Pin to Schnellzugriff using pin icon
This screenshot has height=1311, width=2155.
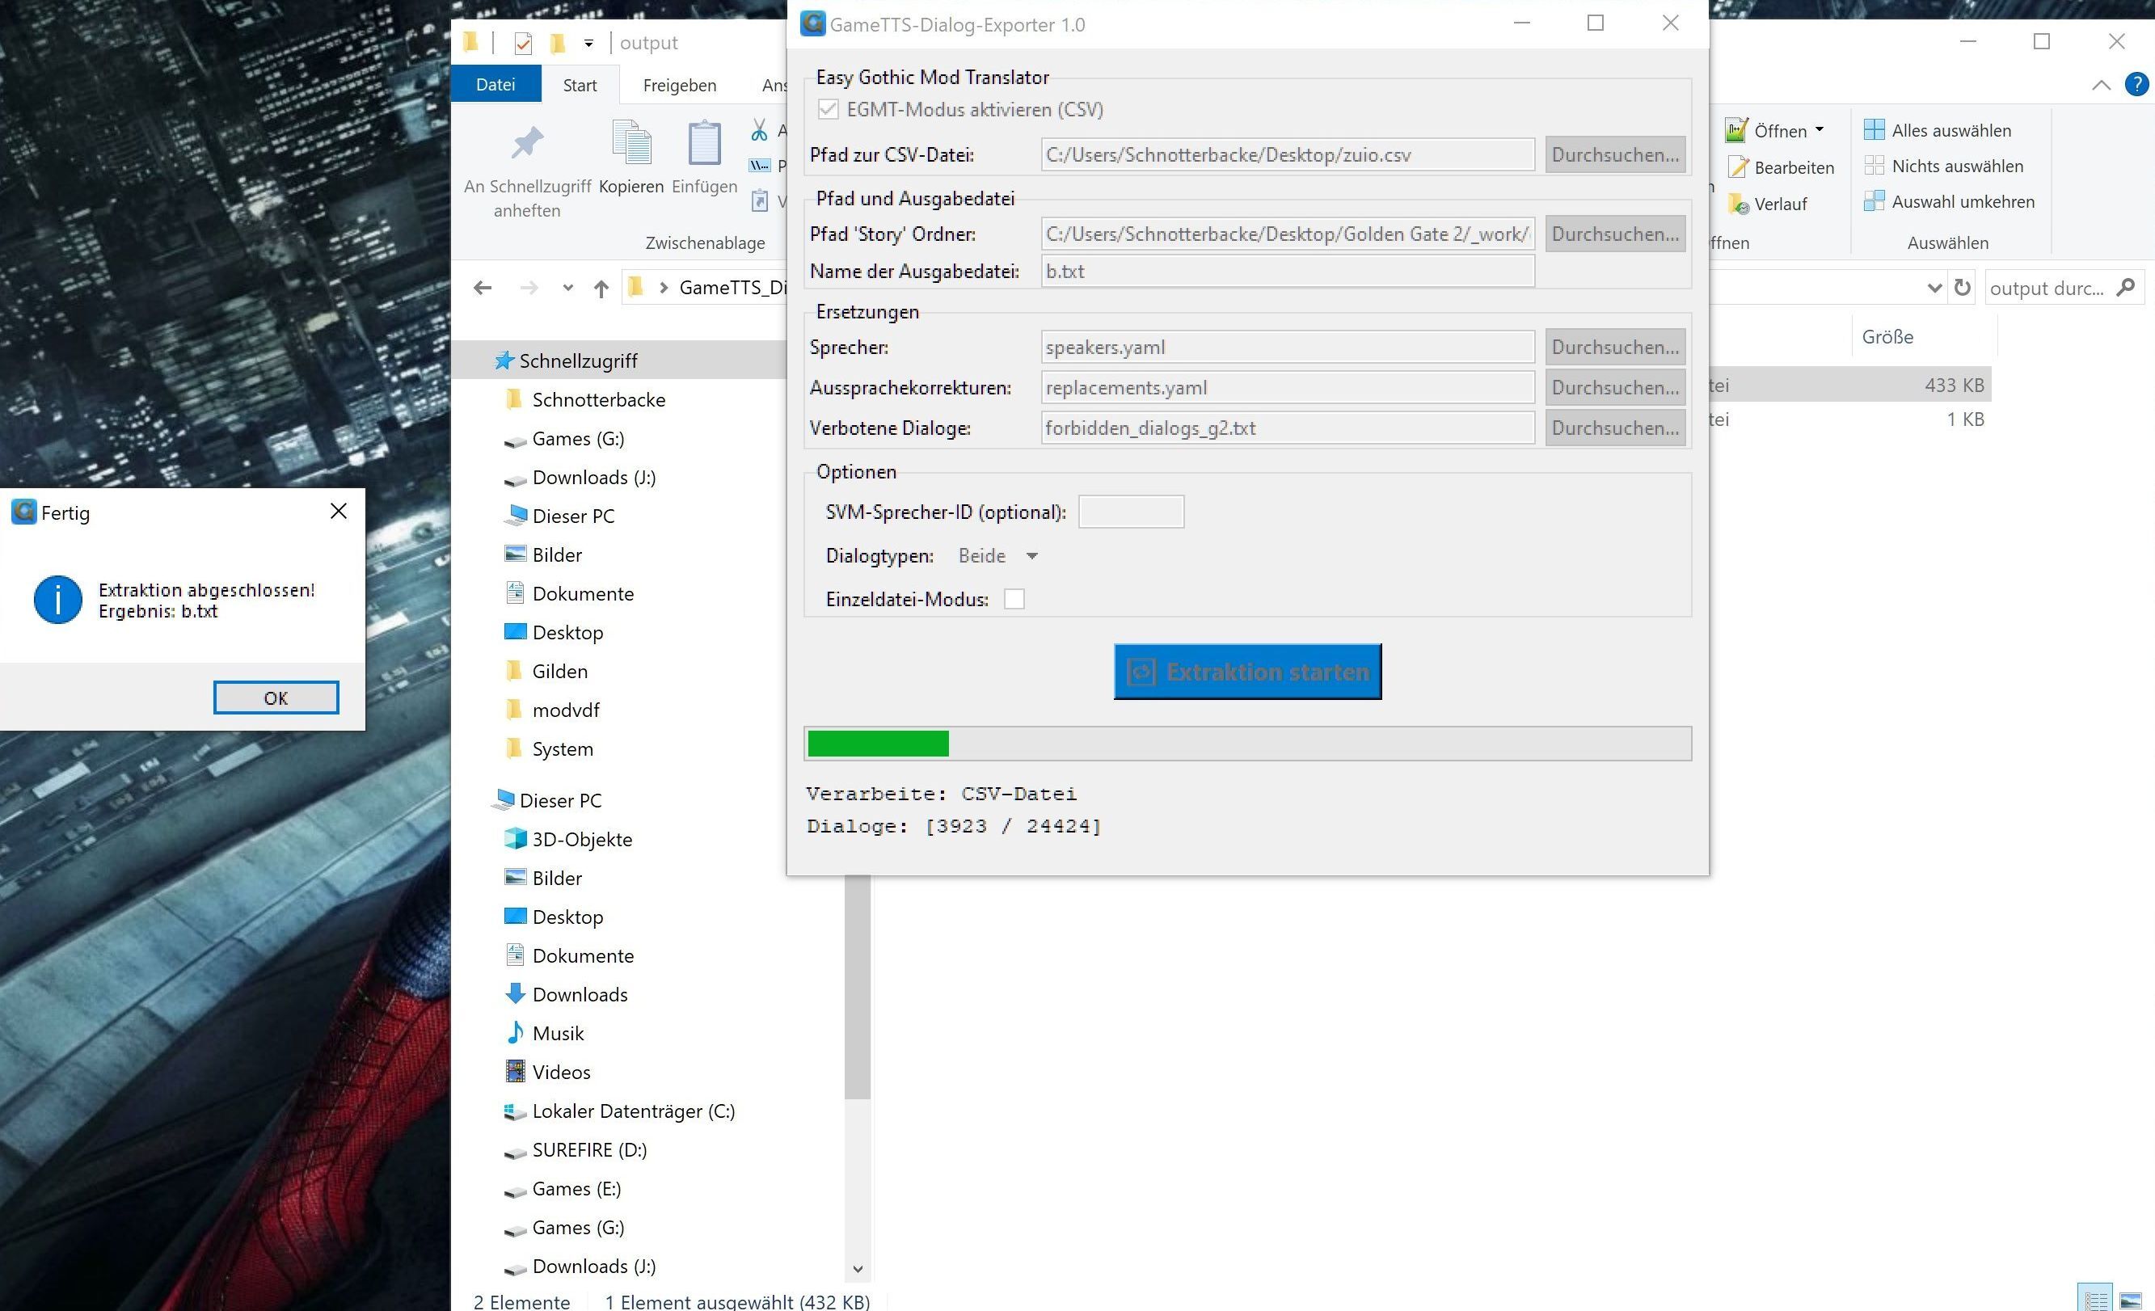pos(526,143)
